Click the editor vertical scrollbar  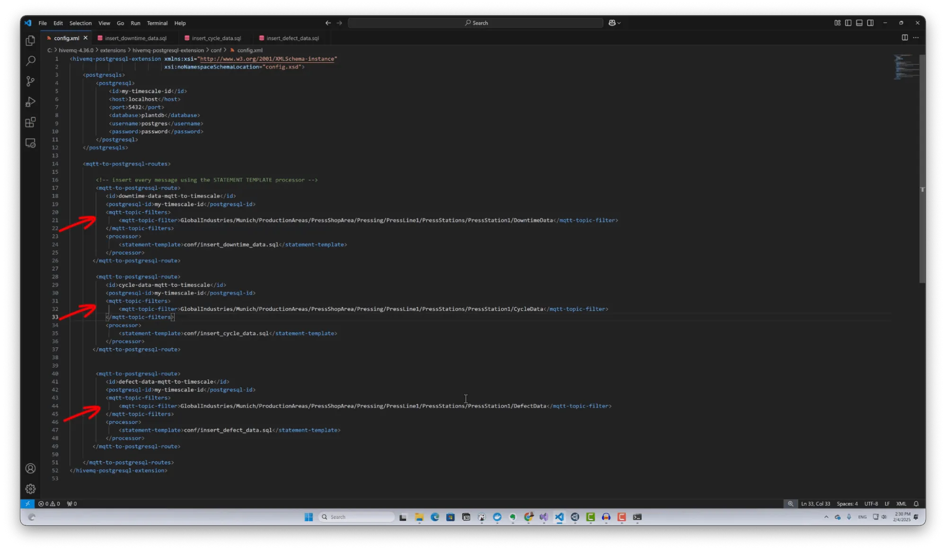point(922,168)
